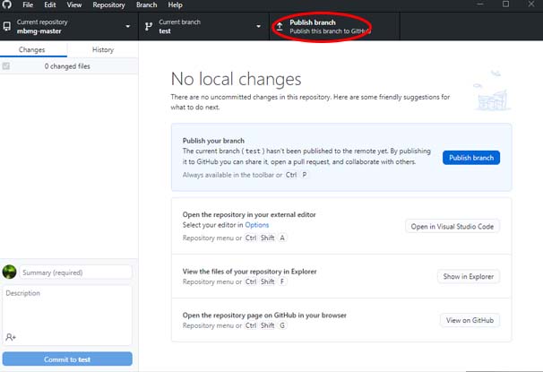The width and height of the screenshot is (543, 372).
Task: Click the add co-authors icon under Description
Action: pyautogui.click(x=11, y=336)
